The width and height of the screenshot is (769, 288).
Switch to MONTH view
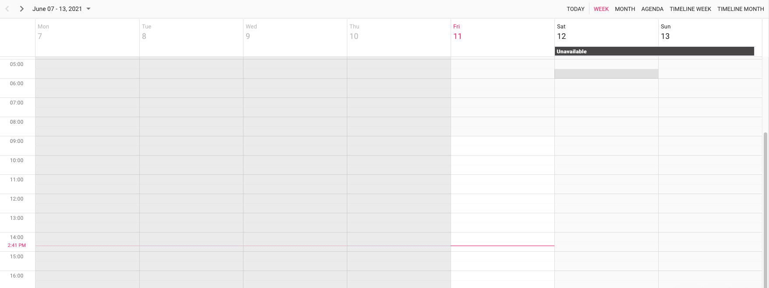pos(625,9)
